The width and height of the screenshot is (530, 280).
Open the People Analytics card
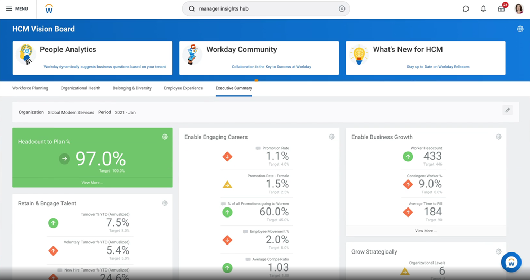click(92, 58)
